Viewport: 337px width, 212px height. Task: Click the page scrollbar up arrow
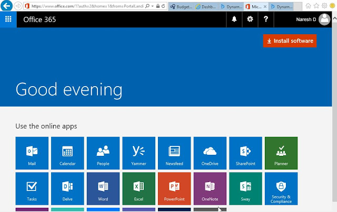coord(335,19)
